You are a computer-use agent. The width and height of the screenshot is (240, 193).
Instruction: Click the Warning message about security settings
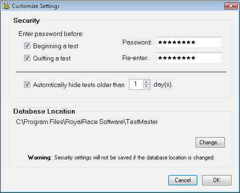(x=121, y=158)
